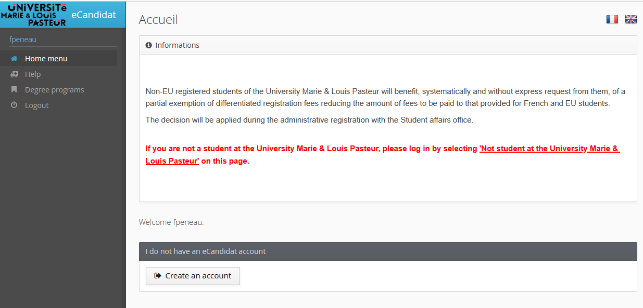Select the Home menu label in sidebar
This screenshot has width=643, height=308.
(x=46, y=59)
